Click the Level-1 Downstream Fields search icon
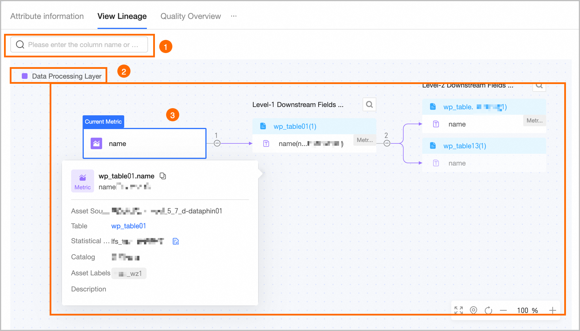 (369, 104)
